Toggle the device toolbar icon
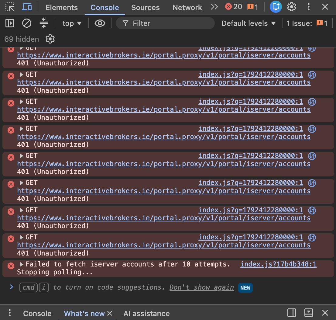Screen dimensions: 336x320 click(27, 7)
